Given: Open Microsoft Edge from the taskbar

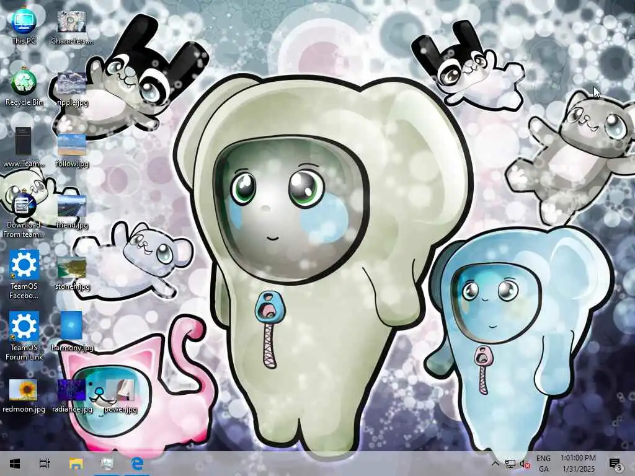Looking at the screenshot, I should 137,464.
